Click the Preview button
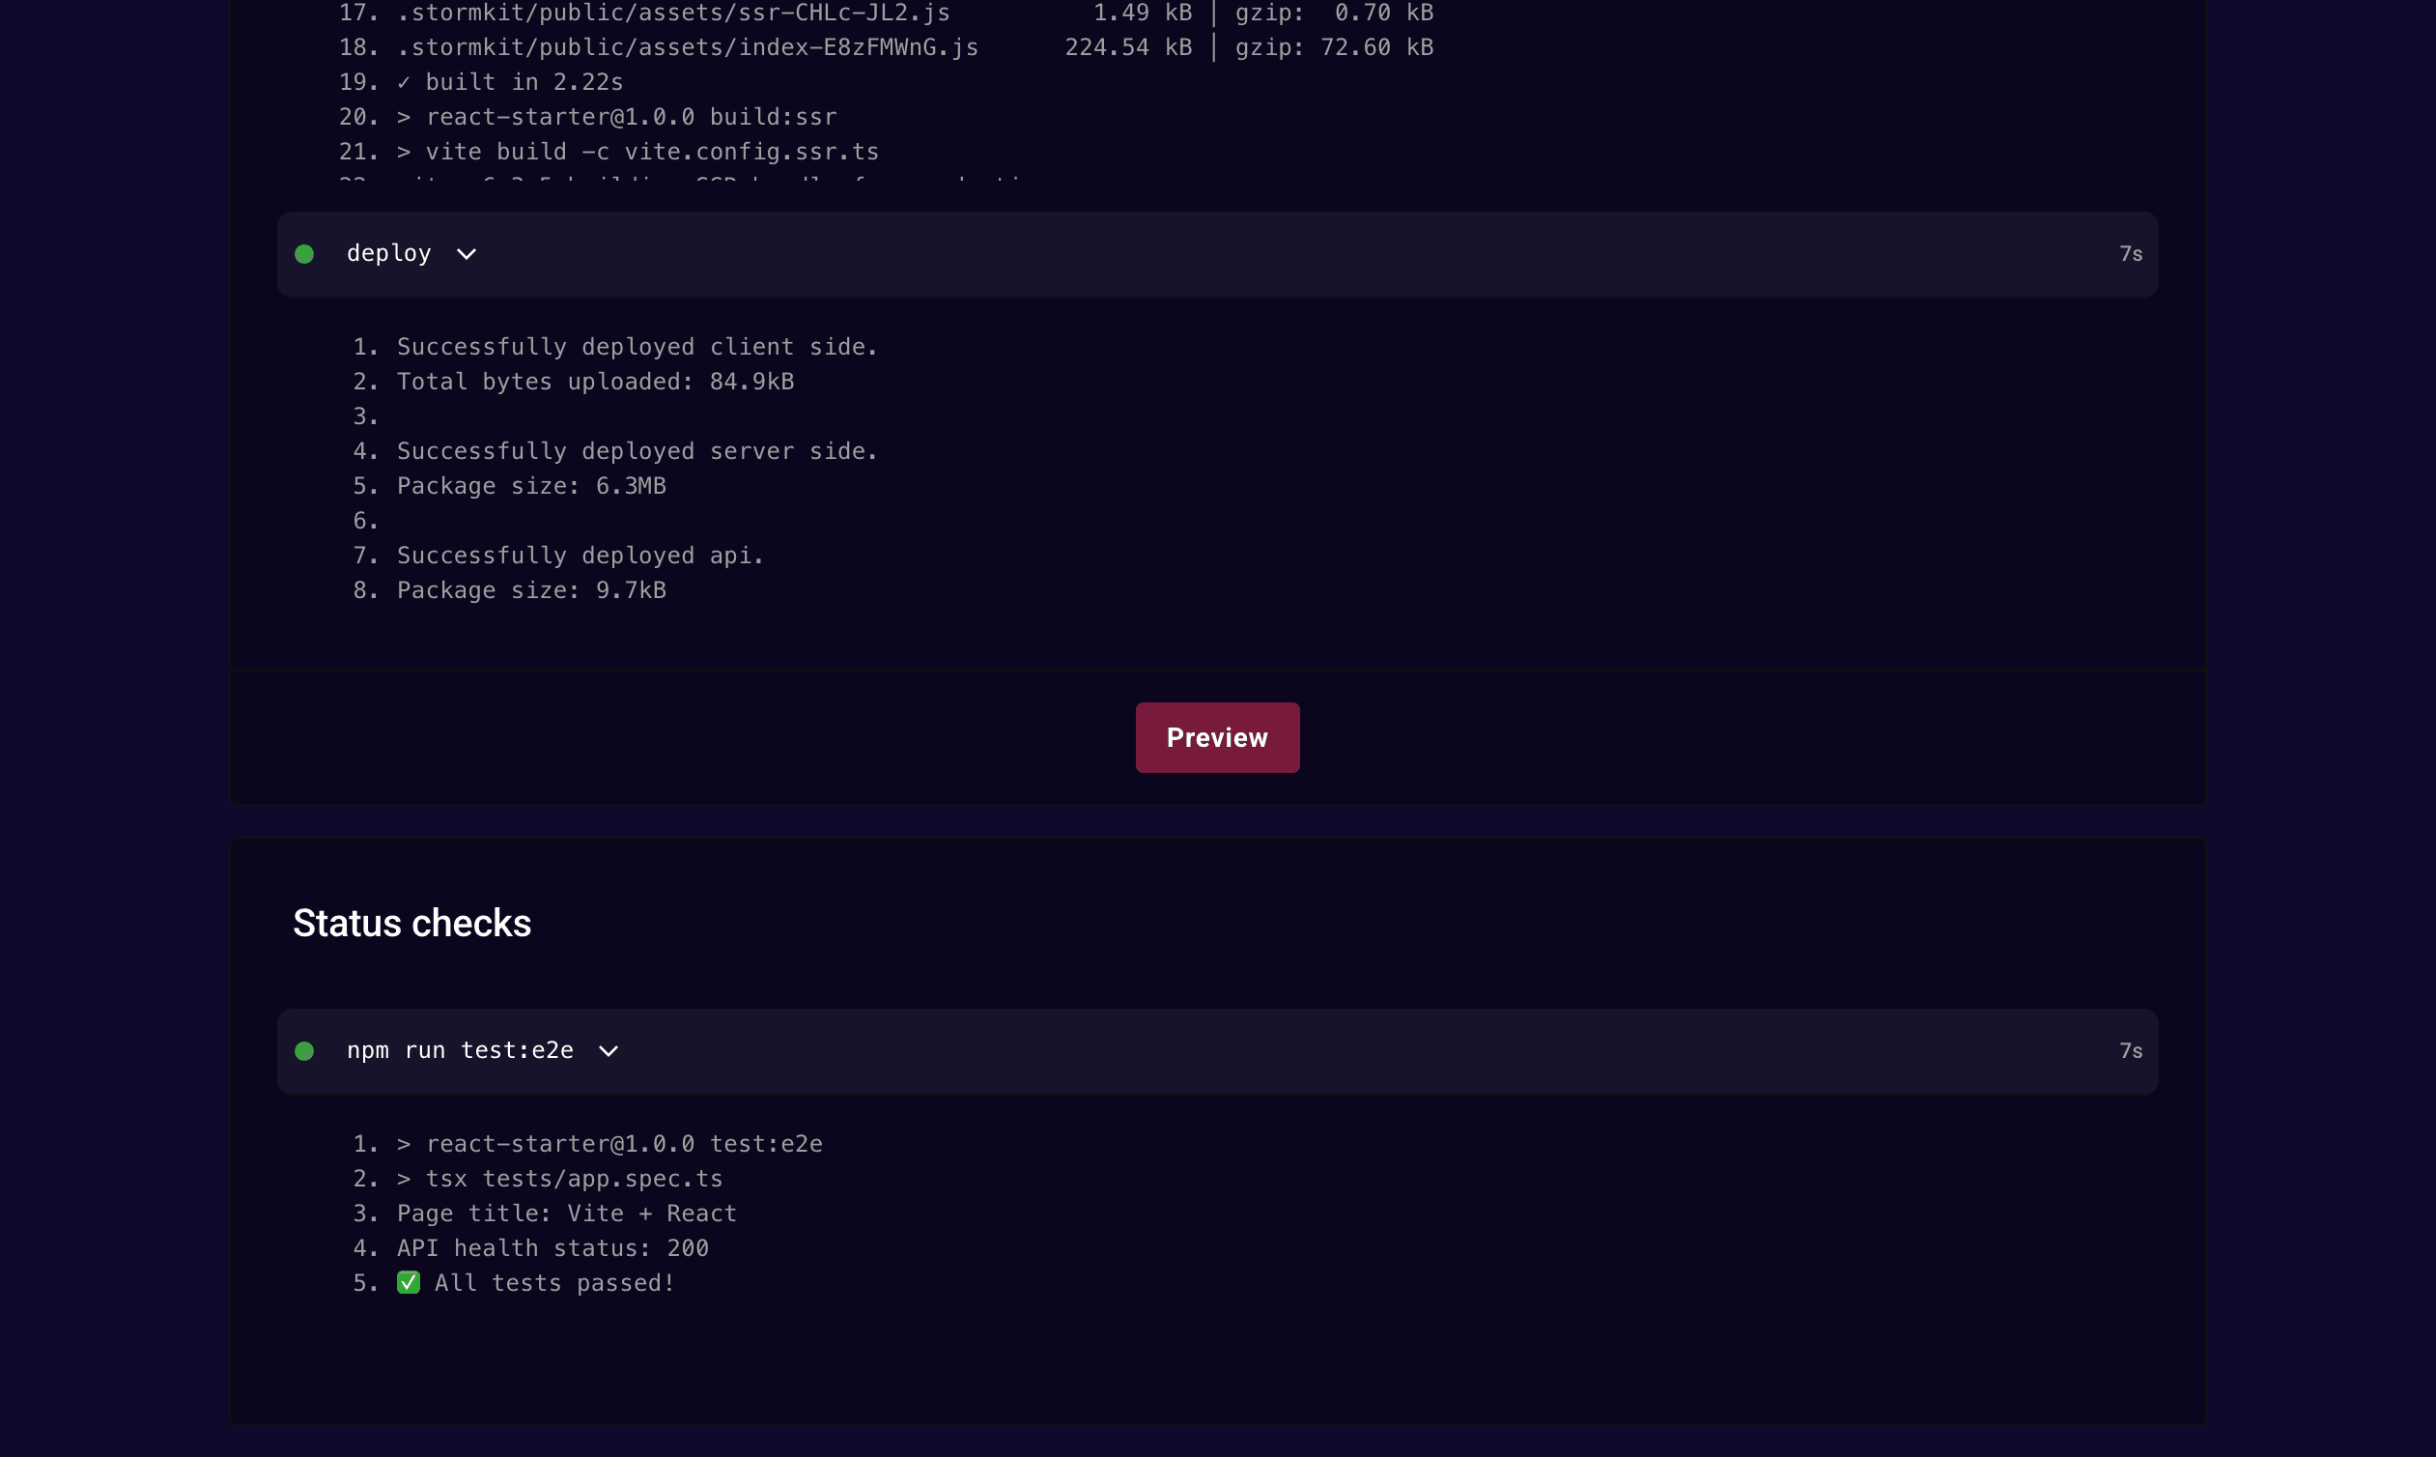 [x=1217, y=736]
